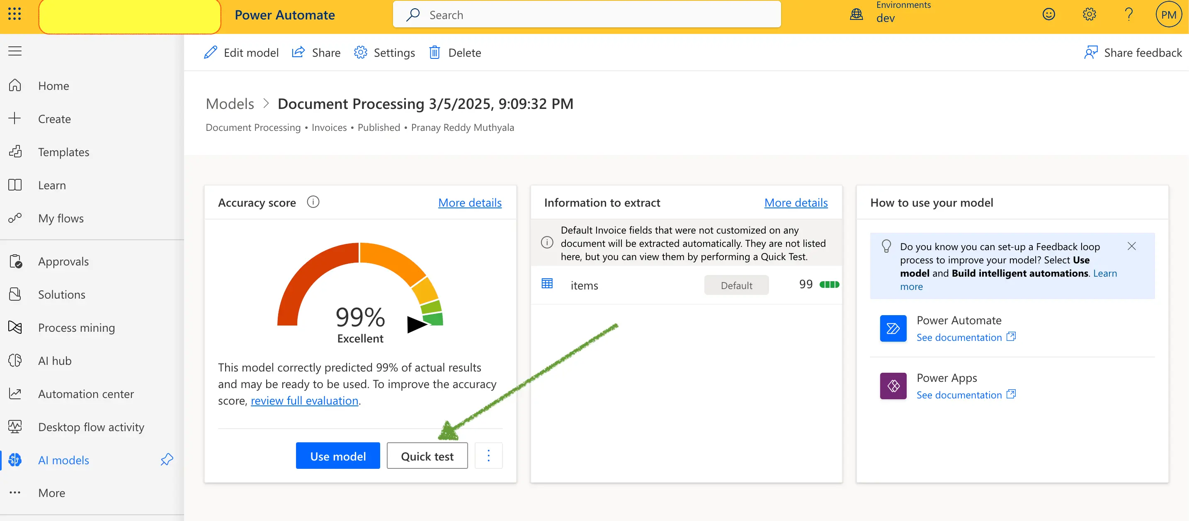Click the smiley feedback icon

coord(1049,14)
